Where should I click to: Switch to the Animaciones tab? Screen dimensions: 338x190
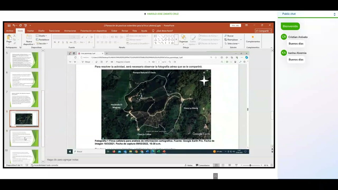(70, 31)
